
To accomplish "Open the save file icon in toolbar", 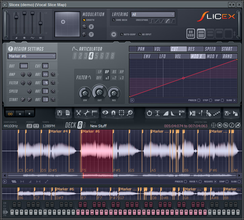I will [59, 113].
